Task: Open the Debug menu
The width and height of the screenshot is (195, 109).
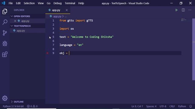Action: (58, 3)
